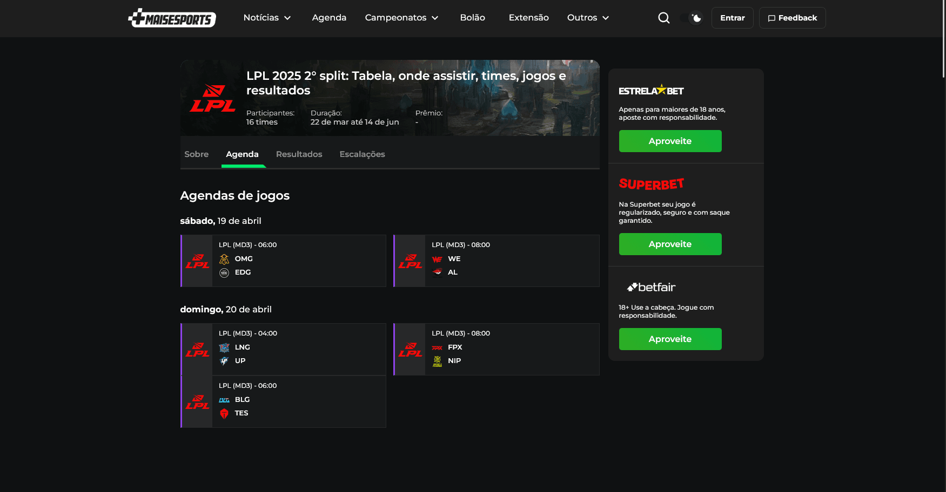Click the Superbet logo
Viewport: 946px width, 492px height.
652,184
